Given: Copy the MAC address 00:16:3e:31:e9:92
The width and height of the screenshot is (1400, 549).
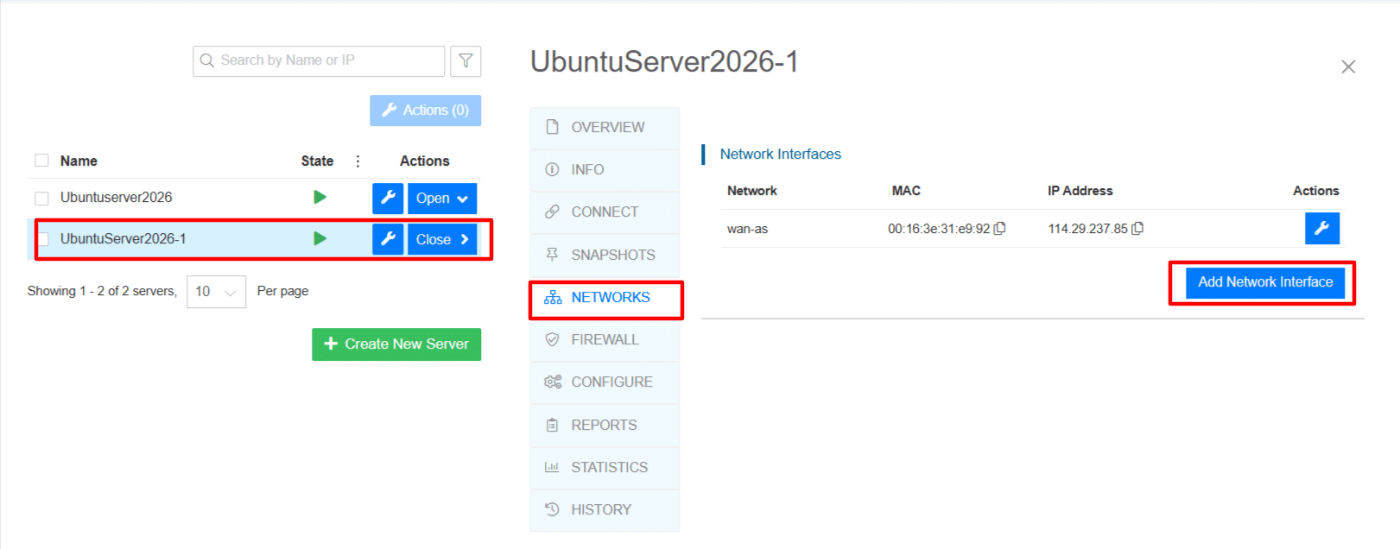Looking at the screenshot, I should click(1000, 229).
